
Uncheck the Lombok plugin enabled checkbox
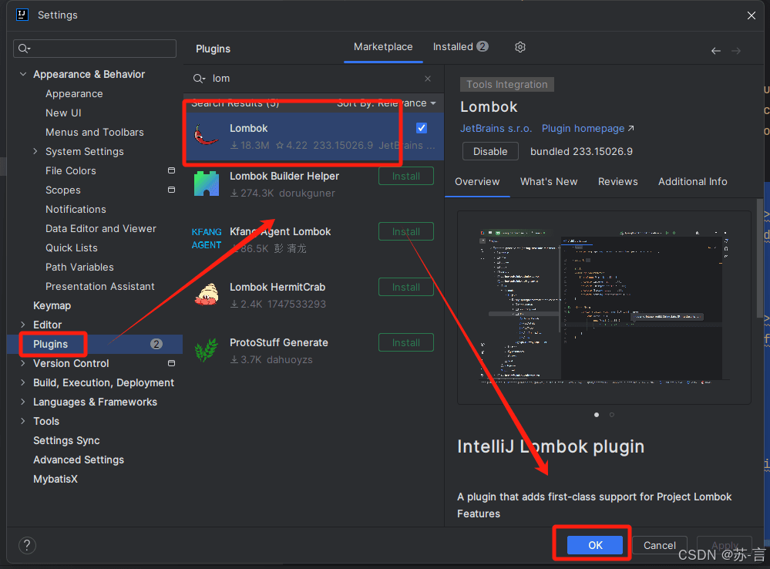coord(422,128)
